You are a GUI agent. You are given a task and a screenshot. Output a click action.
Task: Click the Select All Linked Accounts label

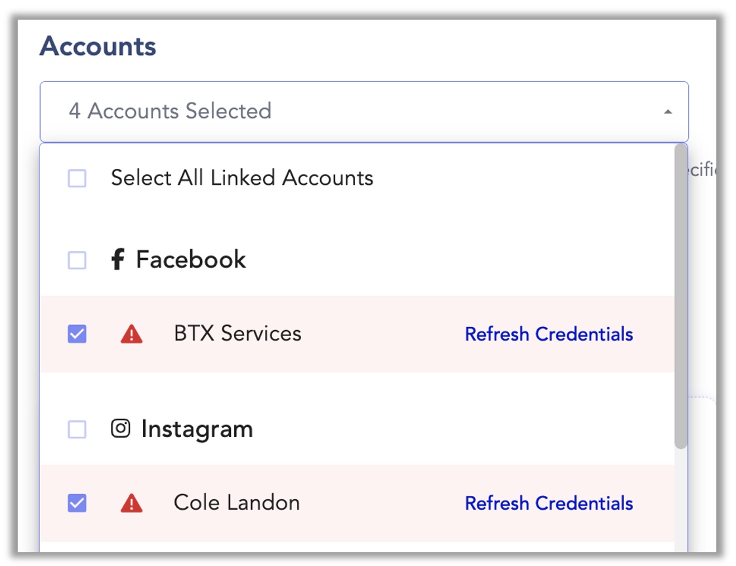click(x=242, y=178)
